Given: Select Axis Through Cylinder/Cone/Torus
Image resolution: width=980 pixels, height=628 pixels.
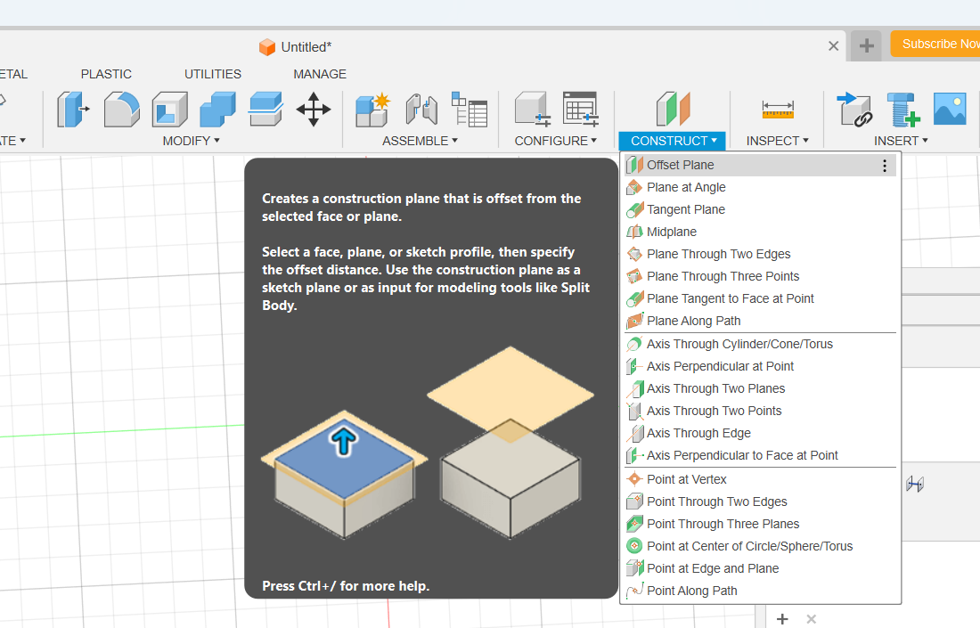Looking at the screenshot, I should (x=760, y=345).
